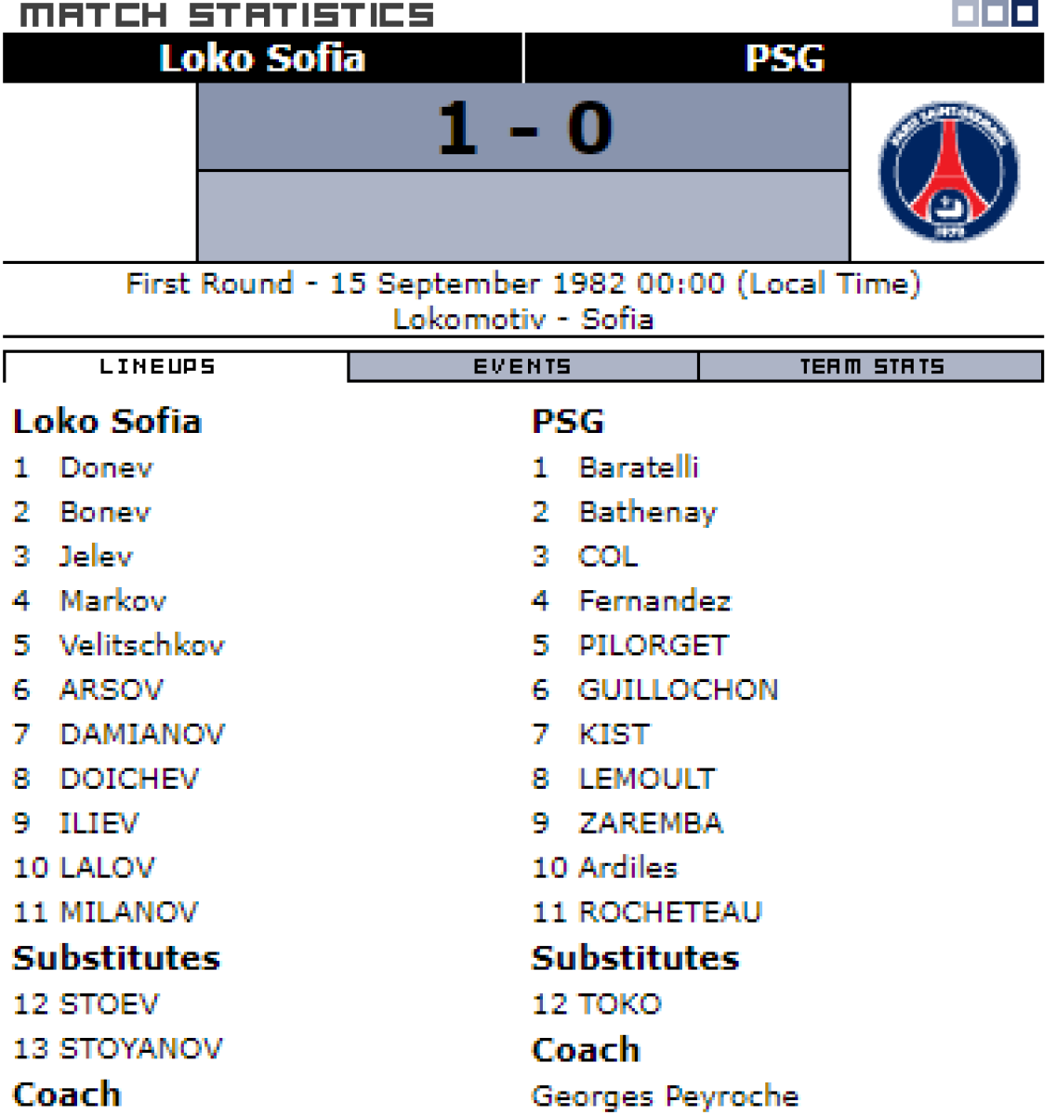The width and height of the screenshot is (1056, 1115).
Task: Click goalkeeper Baratelli's name
Action: point(638,467)
